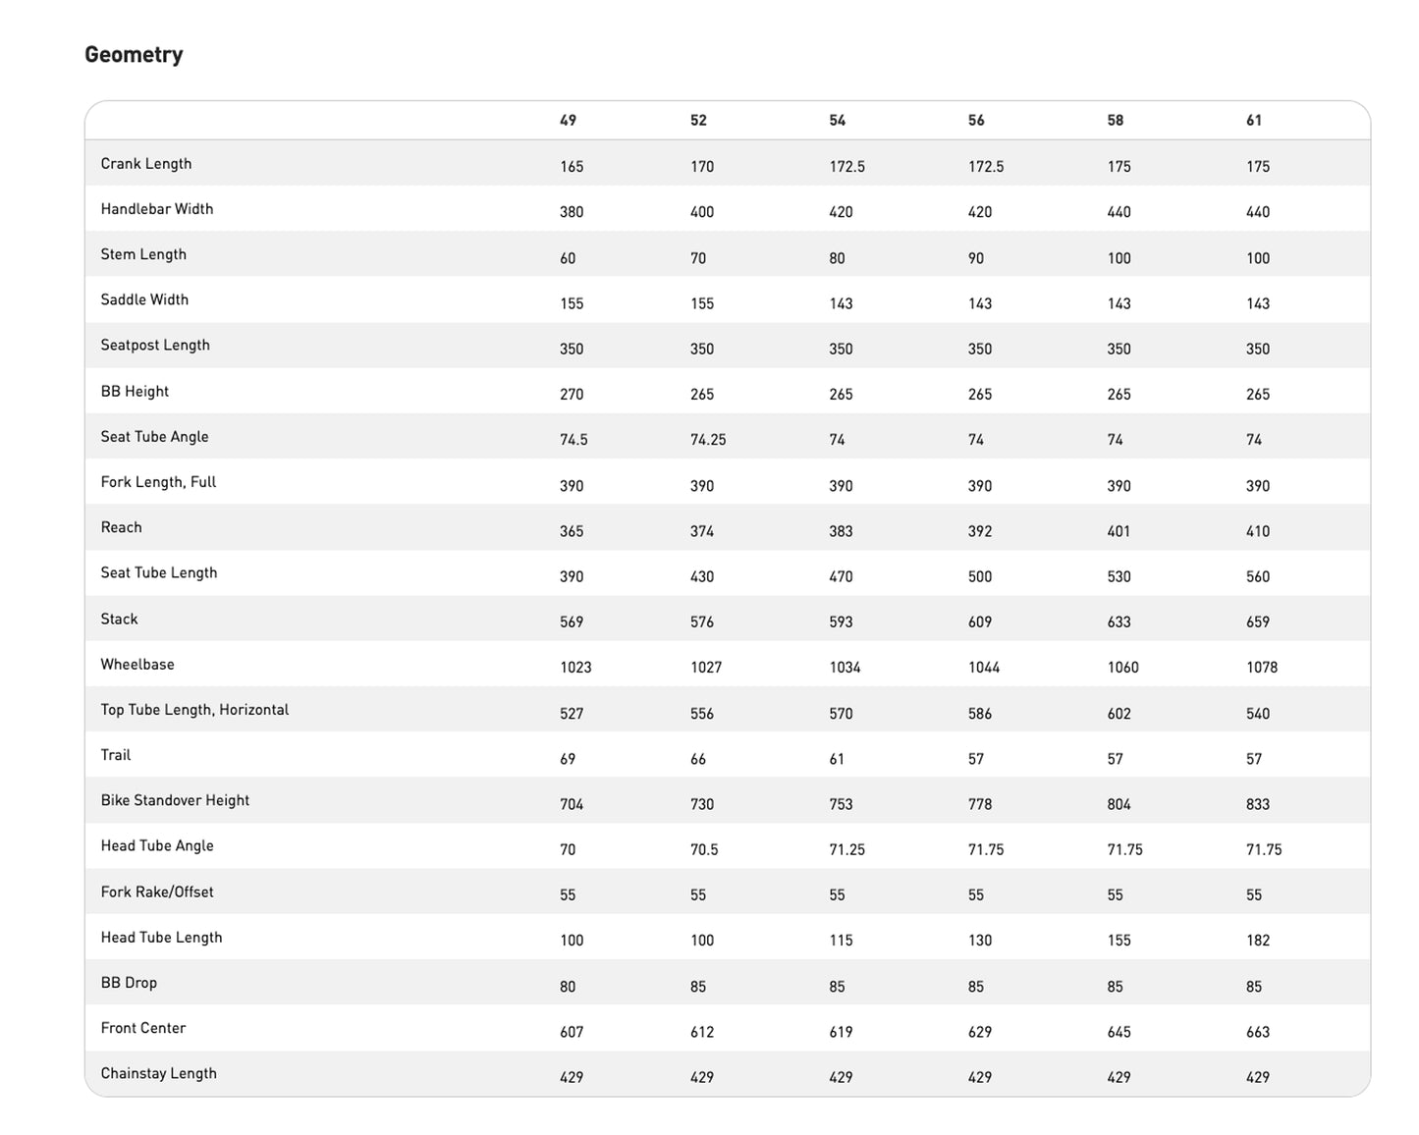Image resolution: width=1419 pixels, height=1135 pixels.
Task: Click the Wheelbase row label
Action: pos(137,665)
